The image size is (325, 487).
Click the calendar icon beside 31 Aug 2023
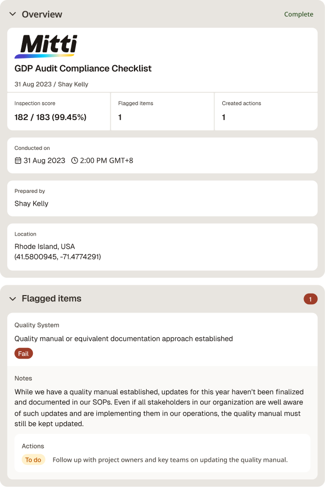(18, 161)
